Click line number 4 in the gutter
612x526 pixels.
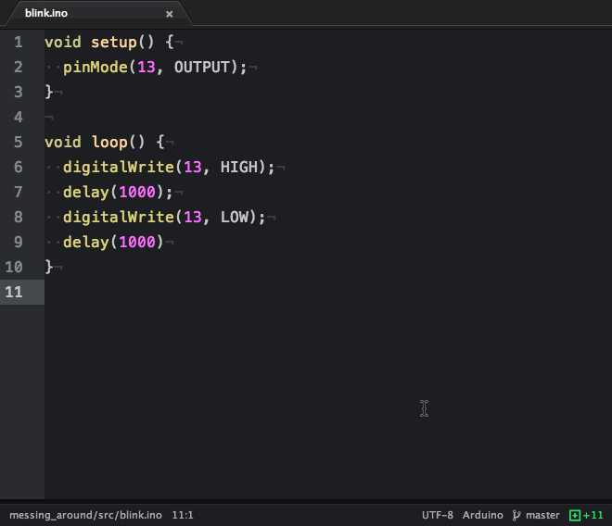click(19, 117)
